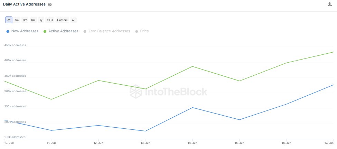Image resolution: width=337 pixels, height=149 pixels.
Task: Choose the YTD time range
Action: click(x=50, y=20)
